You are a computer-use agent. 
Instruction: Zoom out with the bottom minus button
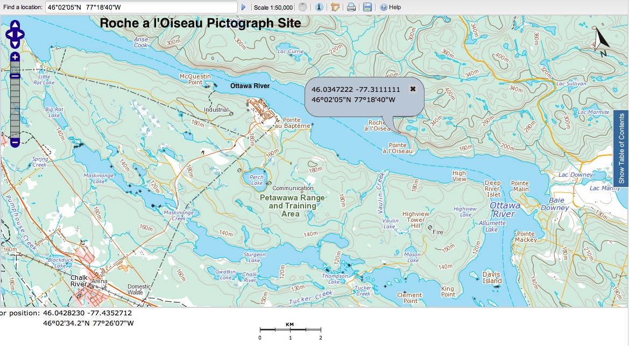[x=15, y=142]
